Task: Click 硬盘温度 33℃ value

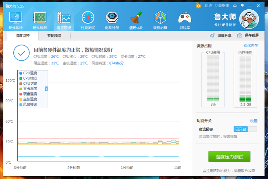Action: coord(55,63)
